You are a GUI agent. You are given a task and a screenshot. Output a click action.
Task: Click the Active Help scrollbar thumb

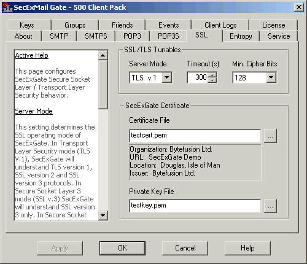tap(103, 85)
